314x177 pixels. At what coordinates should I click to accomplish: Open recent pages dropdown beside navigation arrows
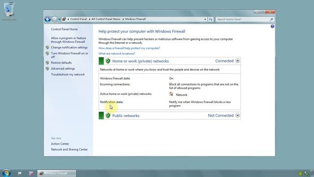pyautogui.click(x=59, y=20)
